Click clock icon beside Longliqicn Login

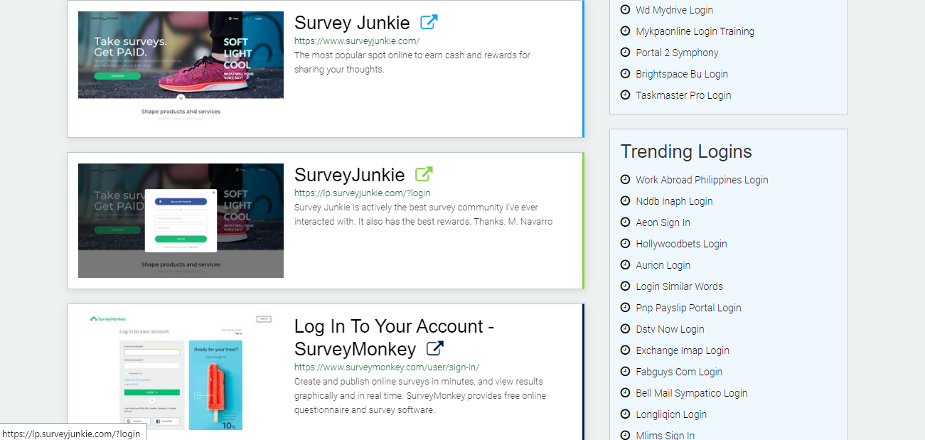click(625, 414)
